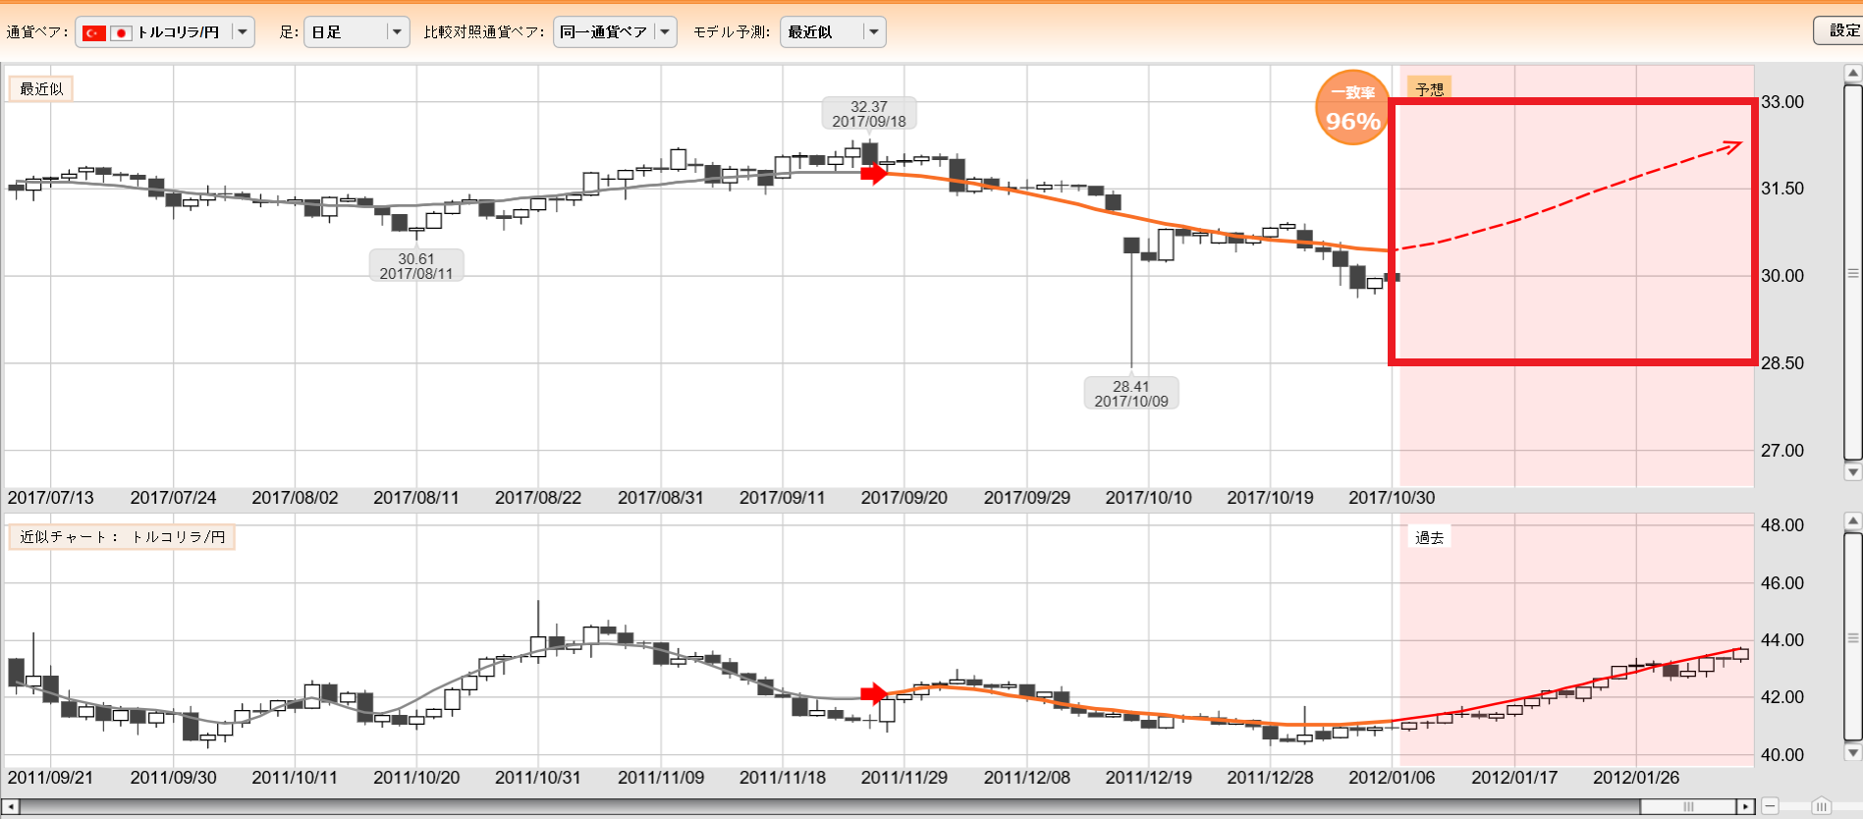Click the 2017/09/20 date on the axis
The height and width of the screenshot is (819, 1863).
pos(904,498)
